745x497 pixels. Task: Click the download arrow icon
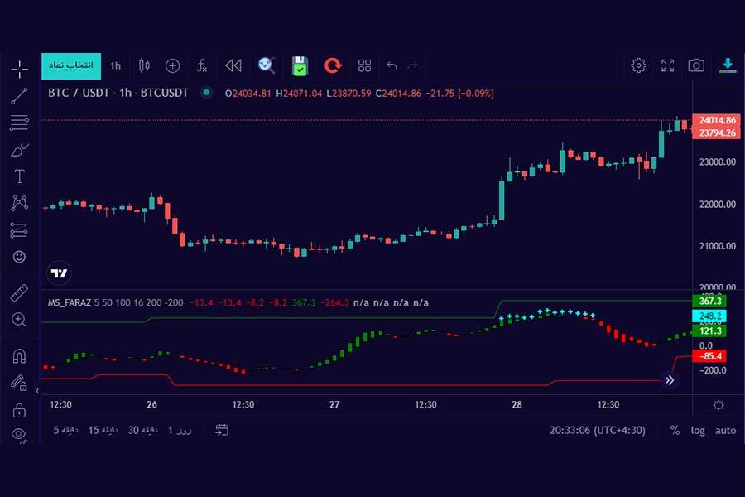pos(728,65)
